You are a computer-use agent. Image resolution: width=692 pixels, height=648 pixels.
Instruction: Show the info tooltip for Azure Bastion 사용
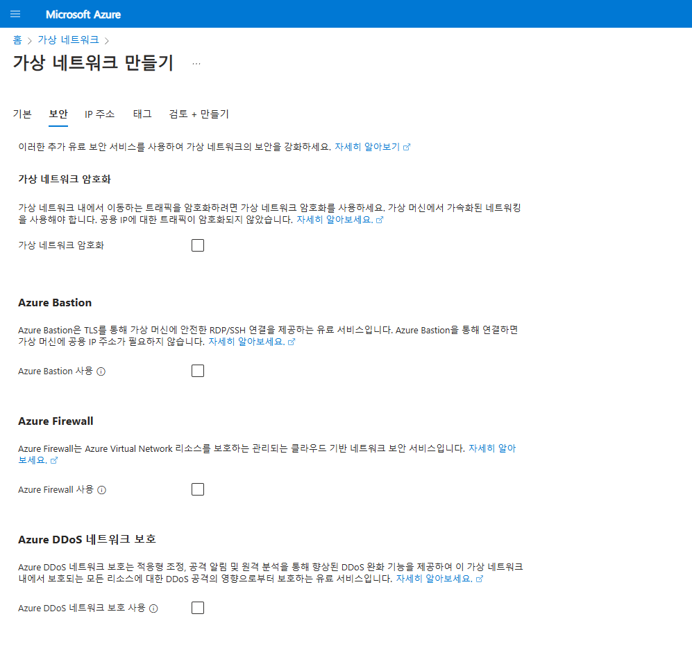pyautogui.click(x=101, y=371)
